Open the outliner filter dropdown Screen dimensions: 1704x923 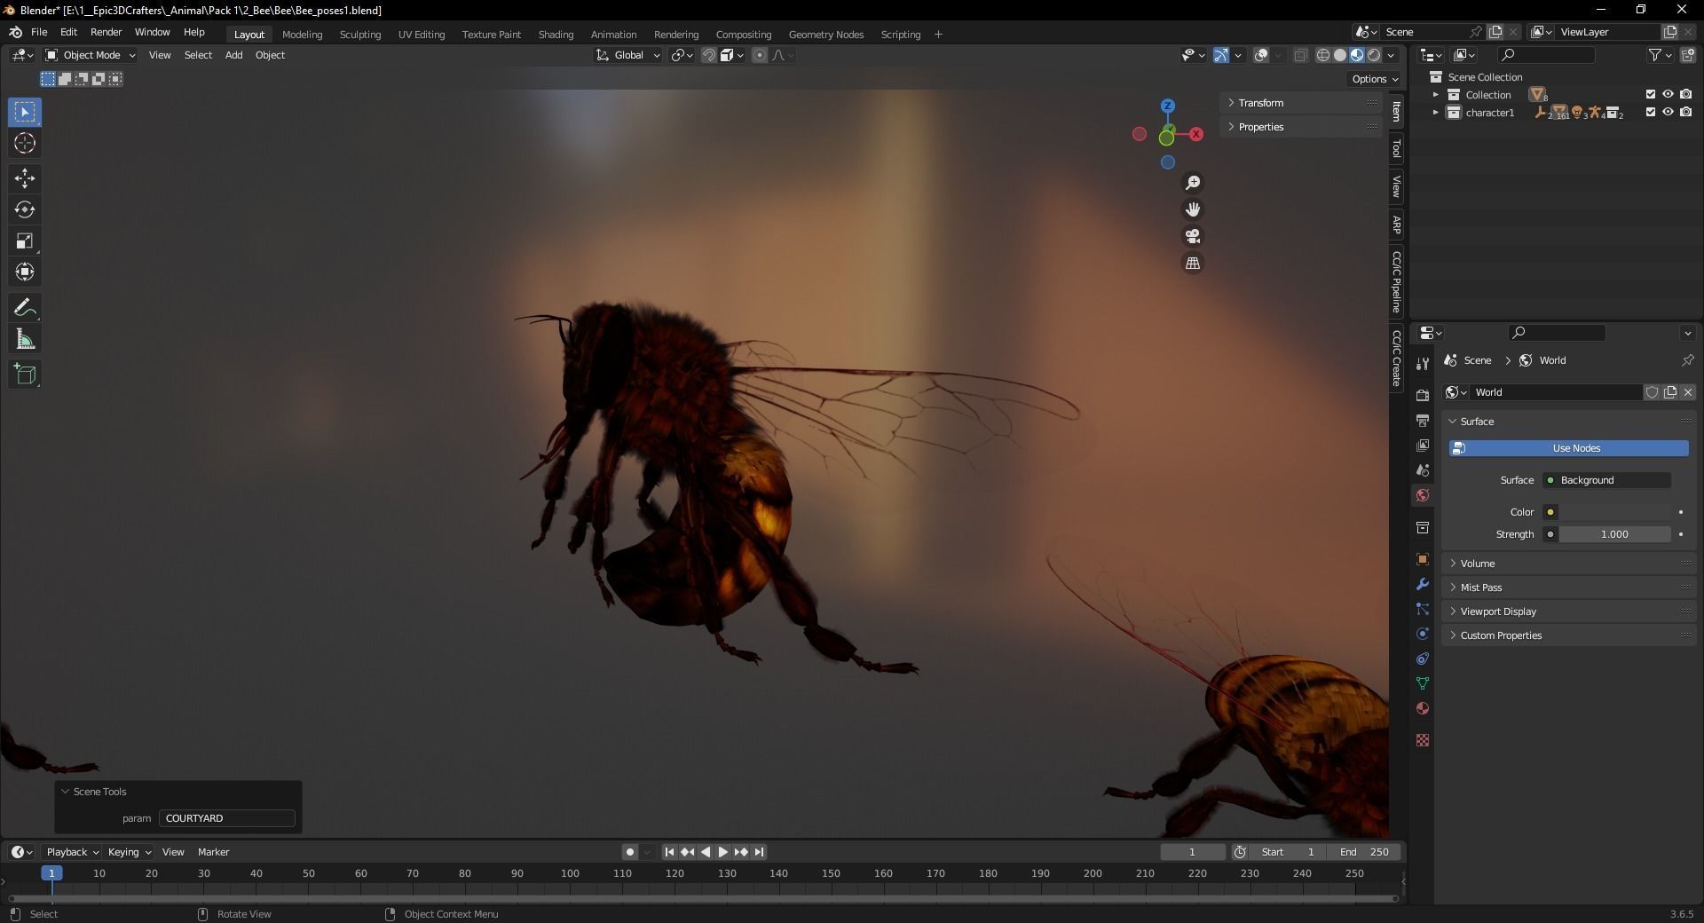(x=1660, y=55)
